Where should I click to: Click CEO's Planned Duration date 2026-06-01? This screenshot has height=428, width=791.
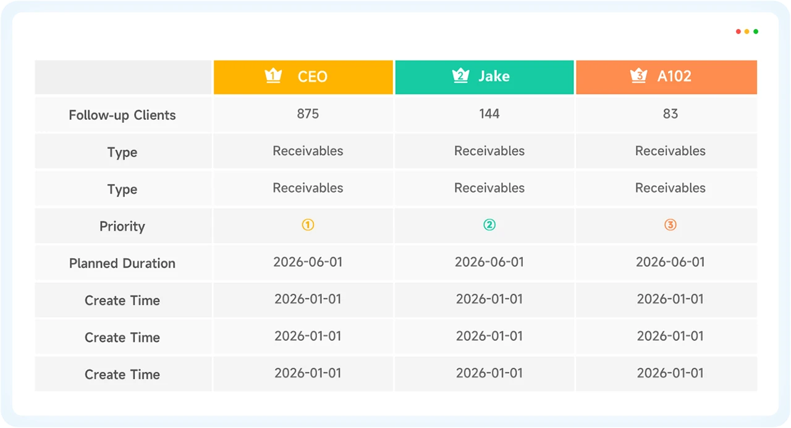click(308, 262)
